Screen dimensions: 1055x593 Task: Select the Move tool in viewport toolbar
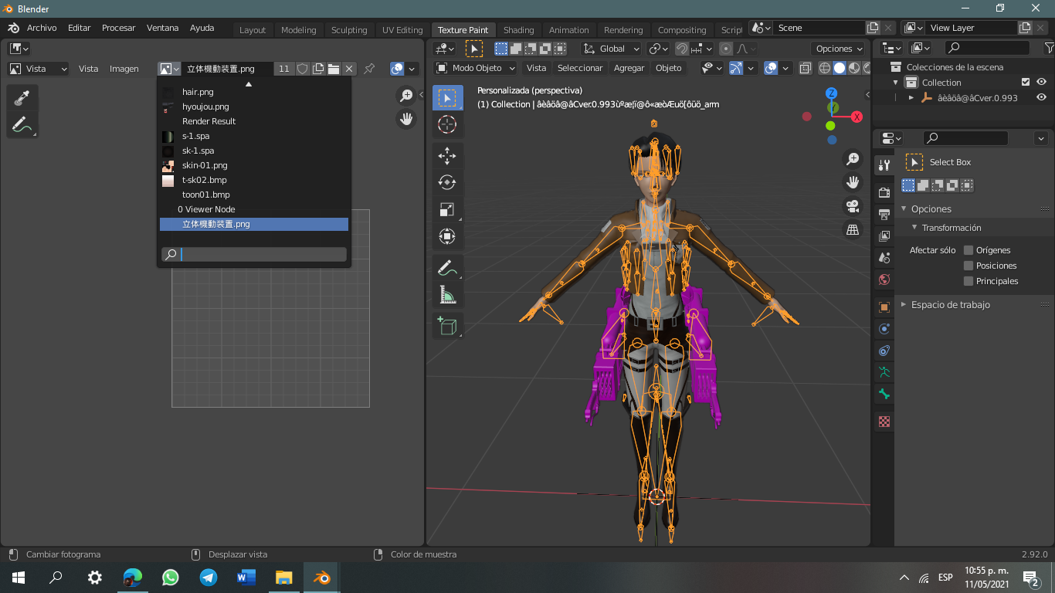tap(447, 155)
